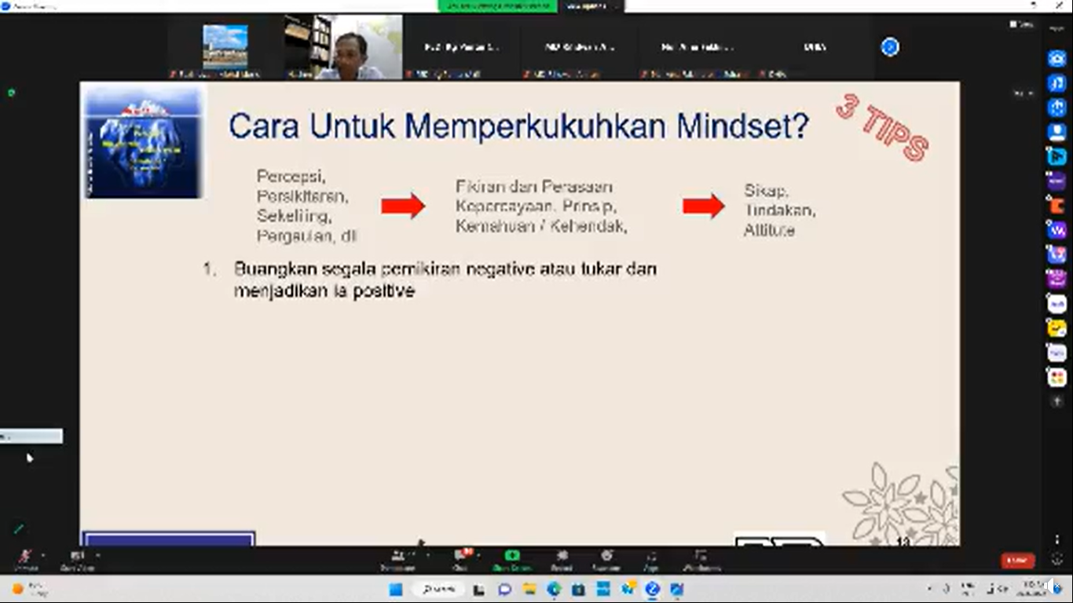This screenshot has height=603, width=1073.
Task: Open Microsoft Edge from the taskbar
Action: coord(554,589)
